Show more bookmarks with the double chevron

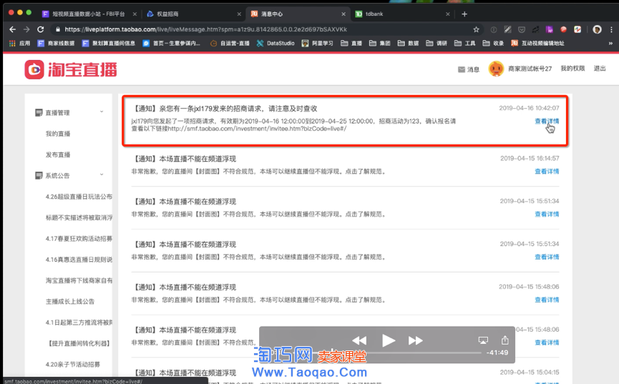click(610, 43)
